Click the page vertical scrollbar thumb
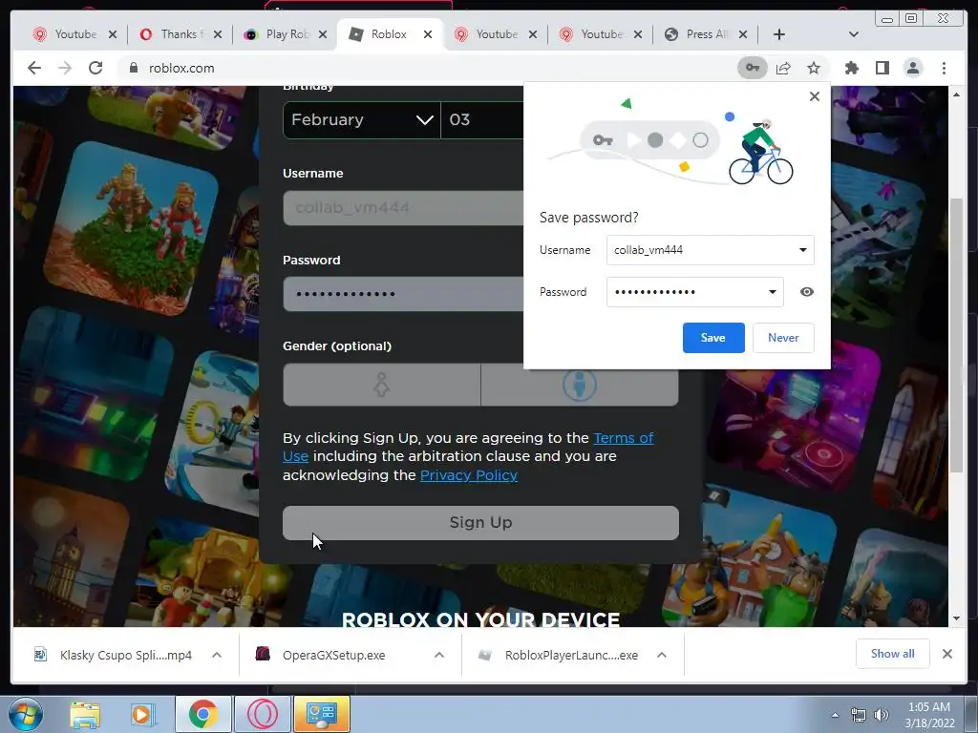This screenshot has width=978, height=733. click(x=956, y=336)
